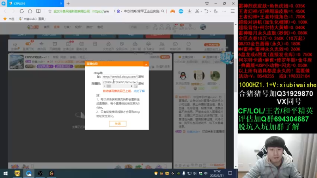
Task: Expand undo history dropdown arrow
Action: point(210,11)
